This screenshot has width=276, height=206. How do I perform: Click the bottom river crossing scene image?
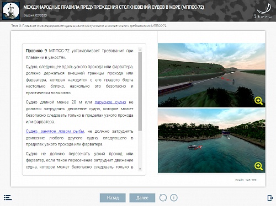point(211,140)
